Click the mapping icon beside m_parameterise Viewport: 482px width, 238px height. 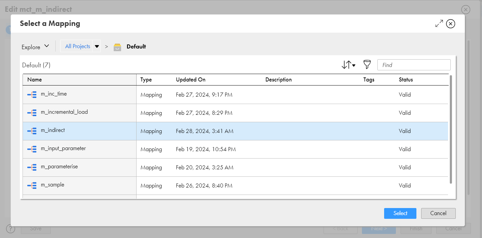tap(32, 167)
